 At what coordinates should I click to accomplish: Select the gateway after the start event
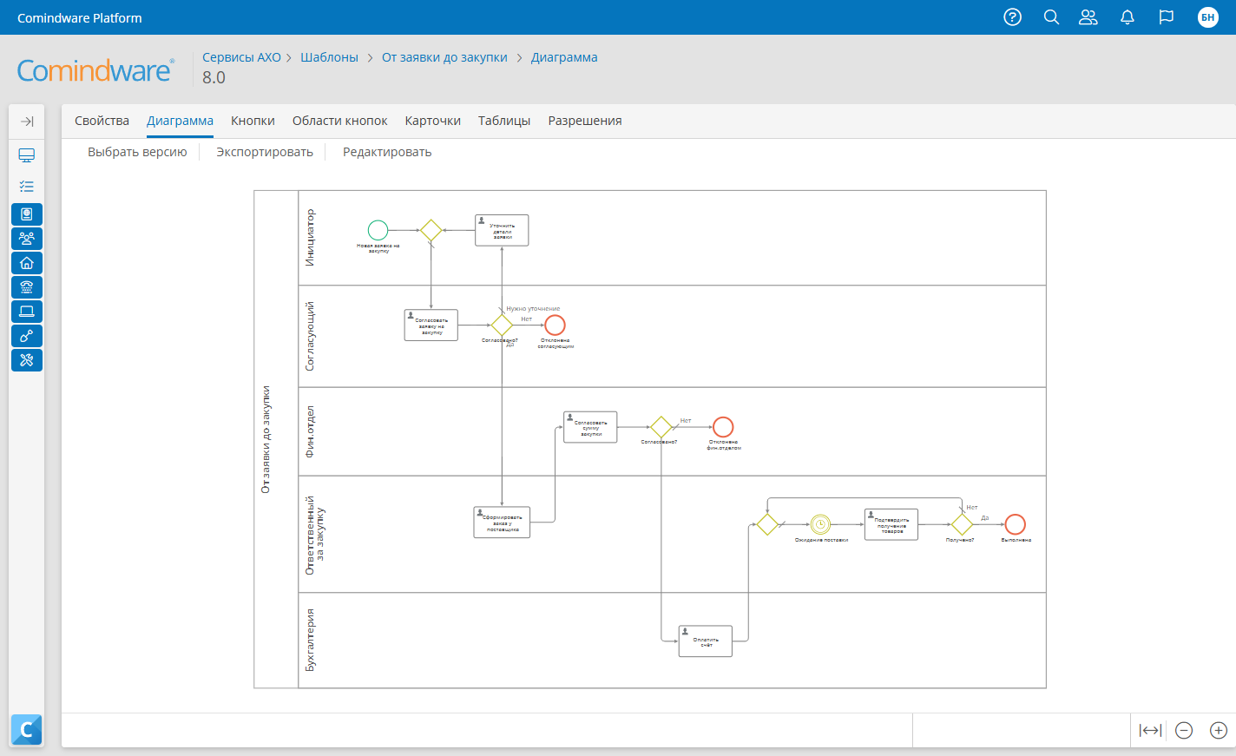[431, 230]
